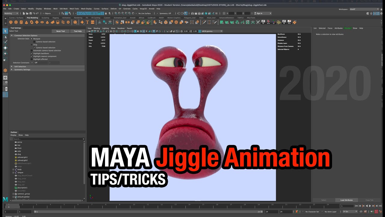Click the 'Hist' delete history shelf icon
The height and width of the screenshot is (217, 385).
pos(289,22)
